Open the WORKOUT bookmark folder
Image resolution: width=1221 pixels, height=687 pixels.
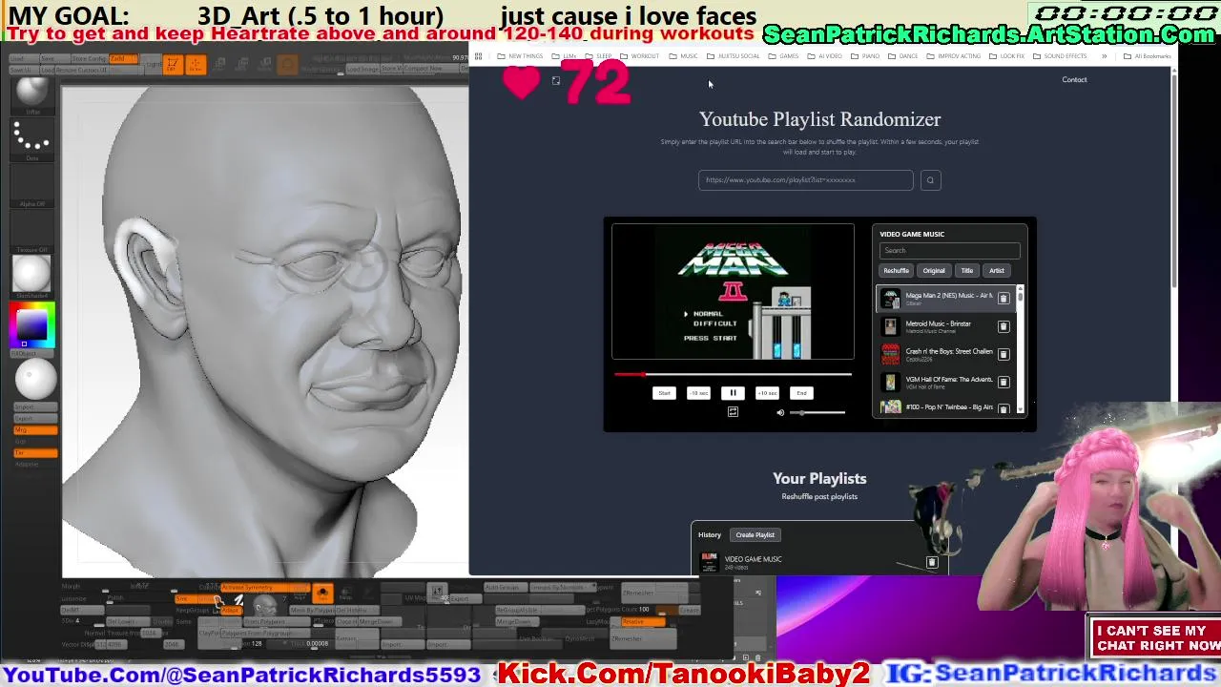[639, 56]
